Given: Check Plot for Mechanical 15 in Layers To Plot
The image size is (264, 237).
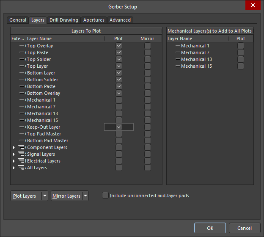Looking at the screenshot, I should pos(119,120).
